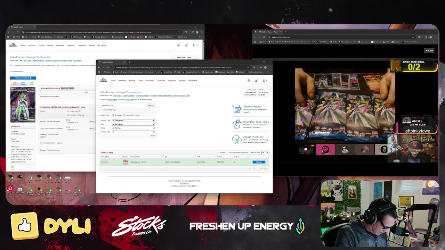Click Condition Your Cards icon
445x250 pixels.
[237, 124]
